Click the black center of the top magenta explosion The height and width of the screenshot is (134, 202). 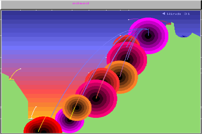(x=148, y=36)
